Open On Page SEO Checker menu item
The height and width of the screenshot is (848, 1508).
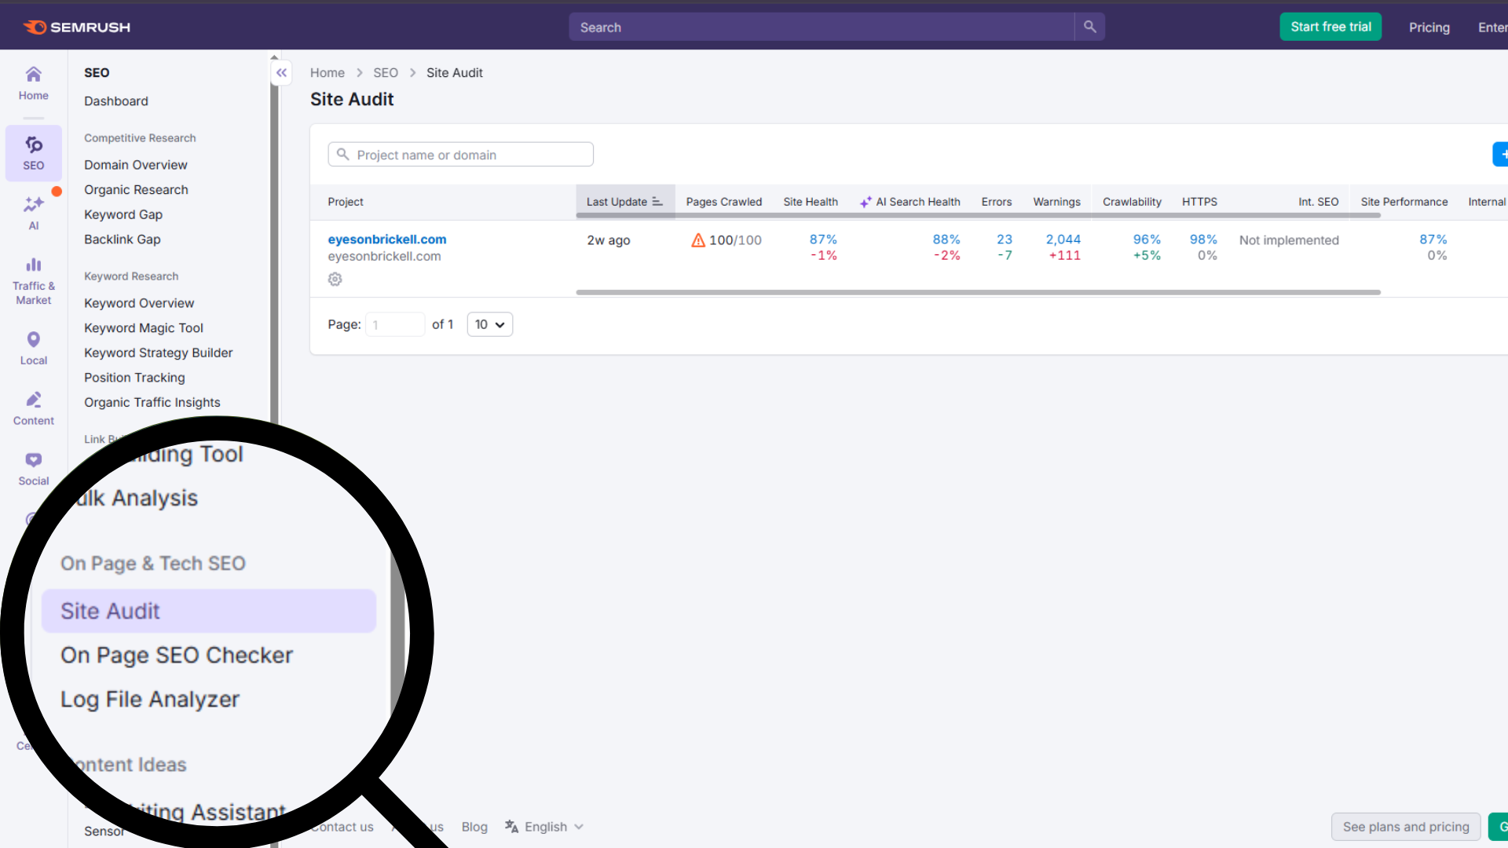pyautogui.click(x=177, y=655)
